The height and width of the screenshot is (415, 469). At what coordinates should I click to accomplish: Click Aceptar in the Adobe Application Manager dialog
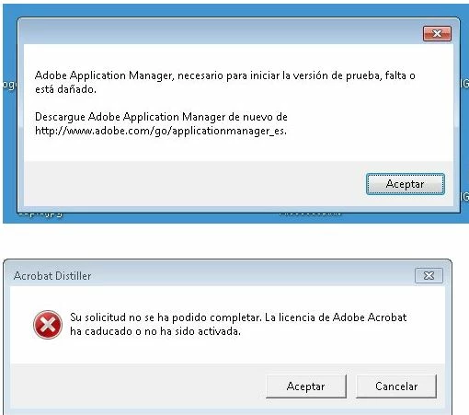(x=406, y=184)
